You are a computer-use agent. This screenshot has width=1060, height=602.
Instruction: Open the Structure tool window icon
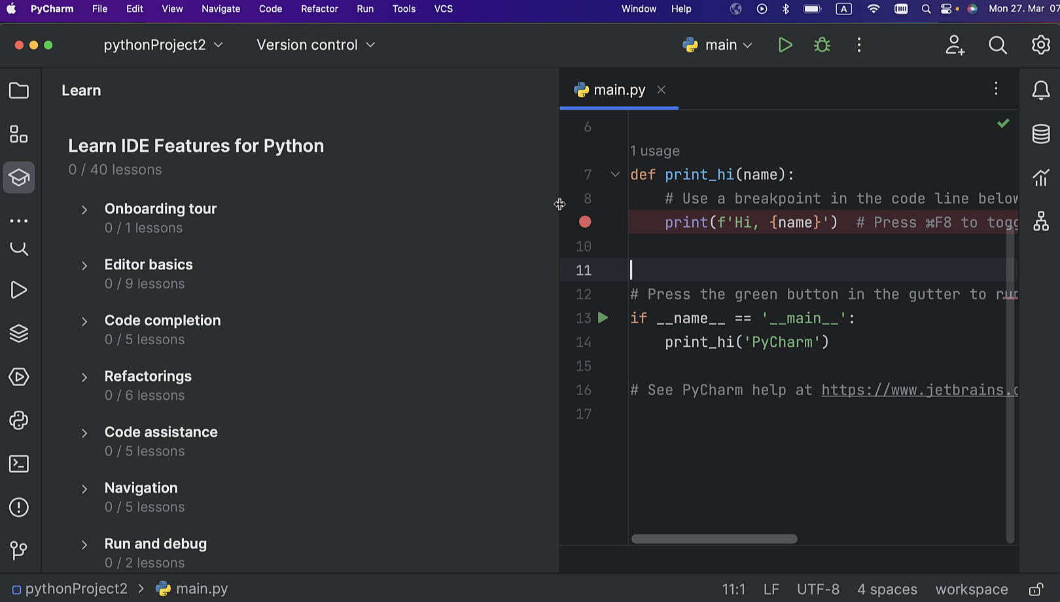pos(19,134)
